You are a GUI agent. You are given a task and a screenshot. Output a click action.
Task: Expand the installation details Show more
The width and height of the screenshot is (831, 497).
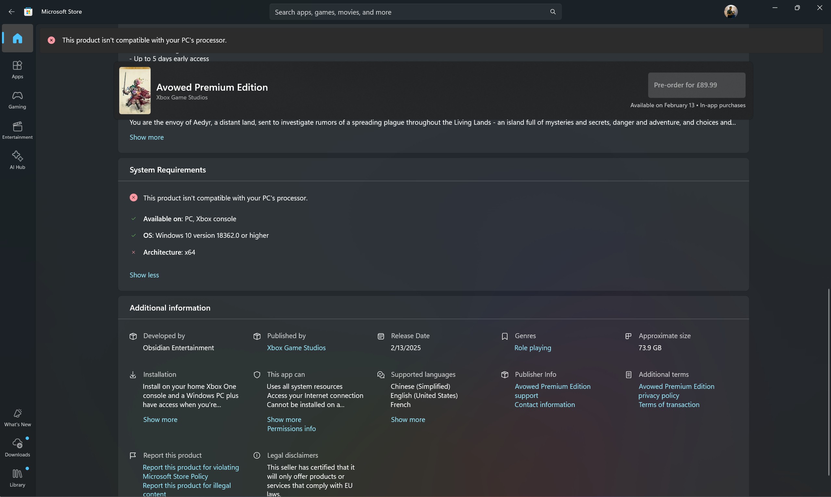pos(160,419)
